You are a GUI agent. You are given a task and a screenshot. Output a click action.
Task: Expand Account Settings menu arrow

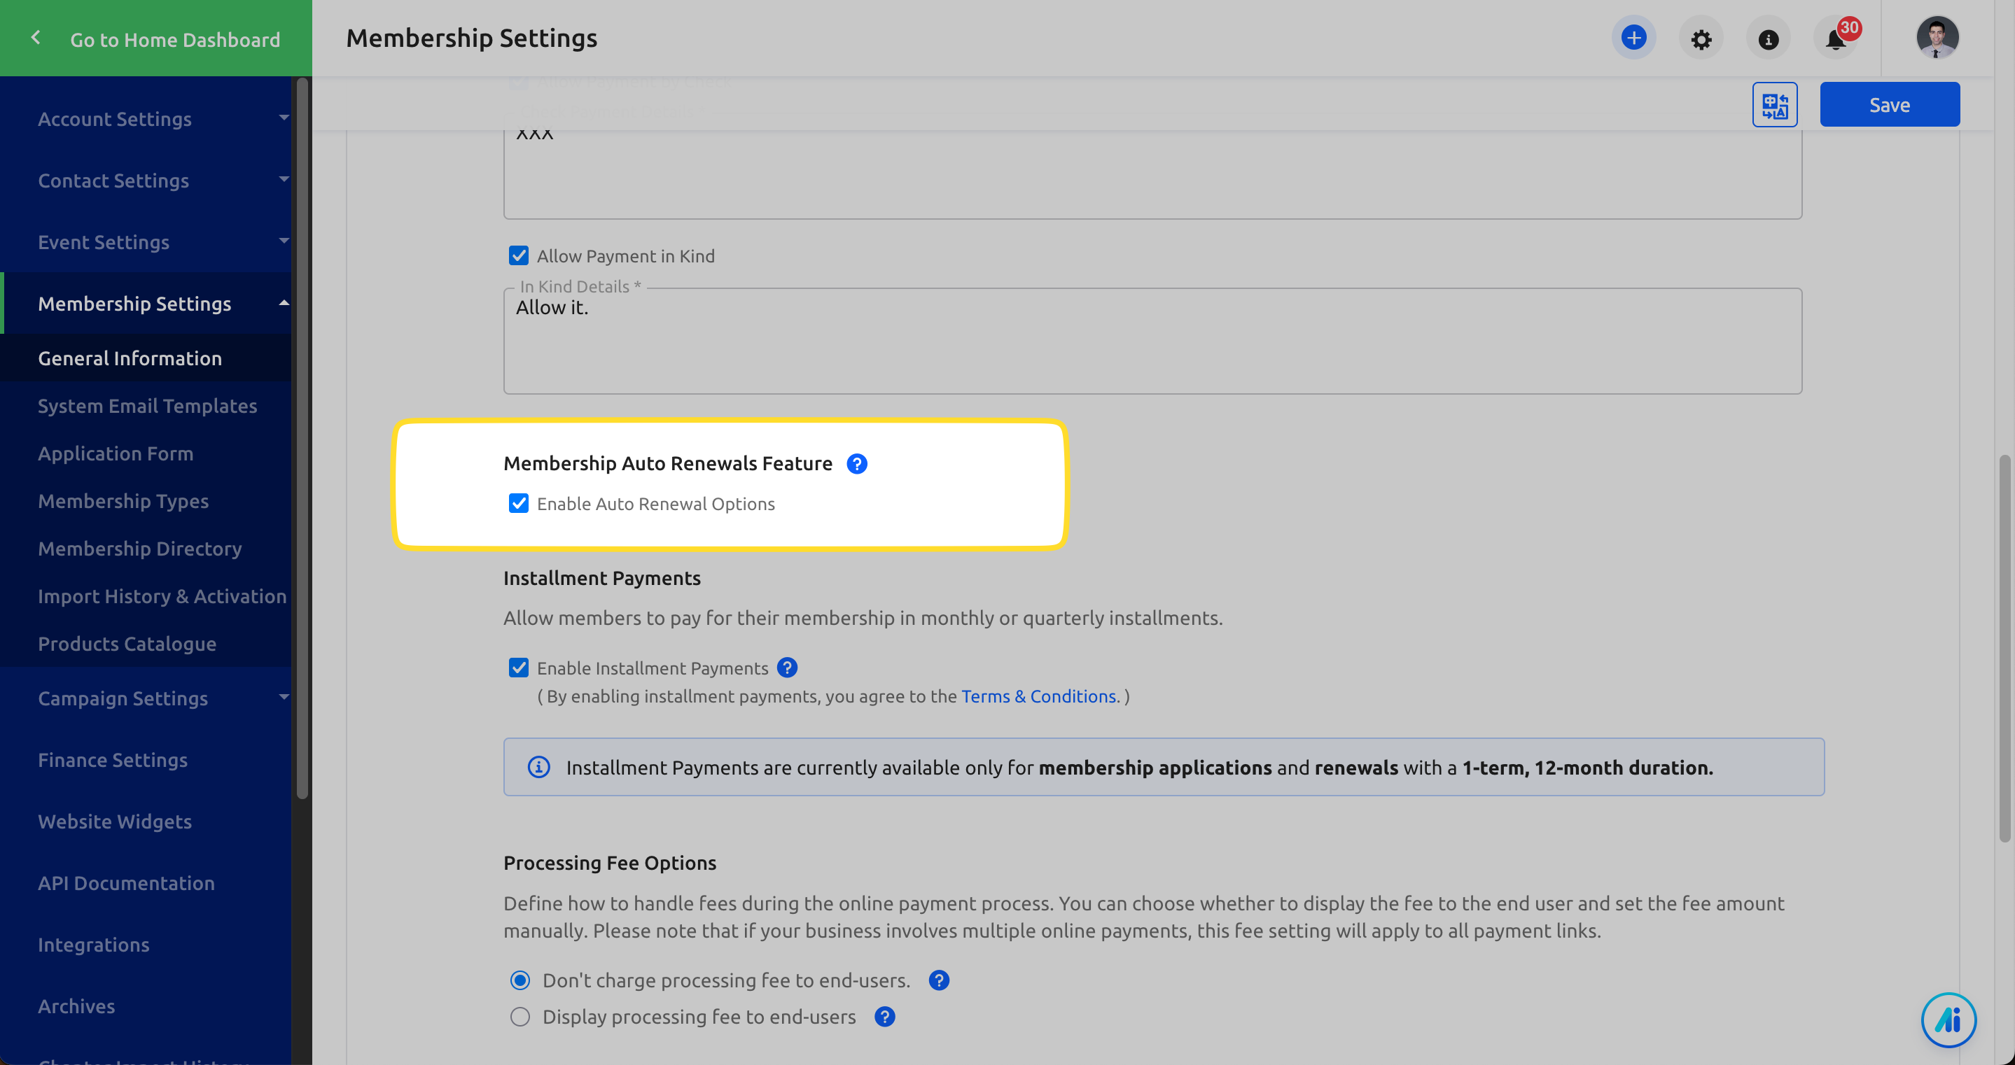(x=284, y=118)
